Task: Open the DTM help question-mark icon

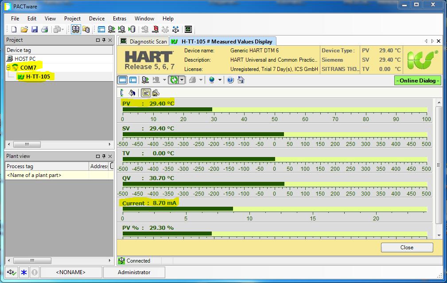Action: (x=230, y=80)
